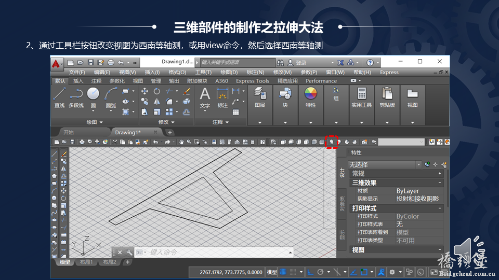Click the ByLayer material value
This screenshot has width=499, height=280.
coord(408,191)
